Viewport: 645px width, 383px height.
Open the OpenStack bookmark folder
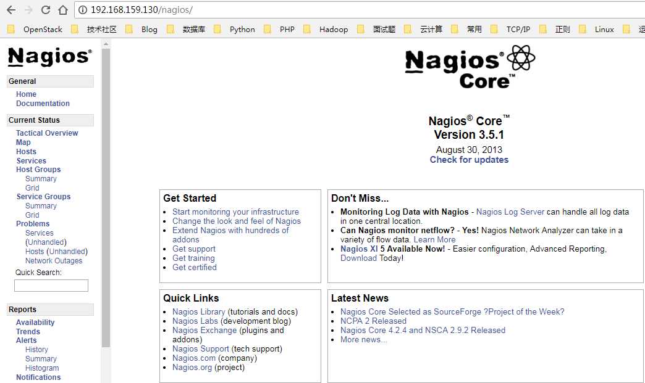click(x=35, y=29)
